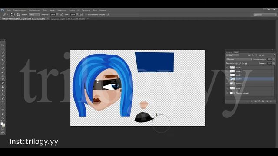Toggle airbrush mode in options bar
Screen dimensions: 278x156
click(x=81, y=15)
